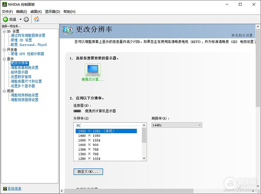The image size is (261, 194).
Task: Select the 1680 × 1050 resolution entry
Action: 89,136
